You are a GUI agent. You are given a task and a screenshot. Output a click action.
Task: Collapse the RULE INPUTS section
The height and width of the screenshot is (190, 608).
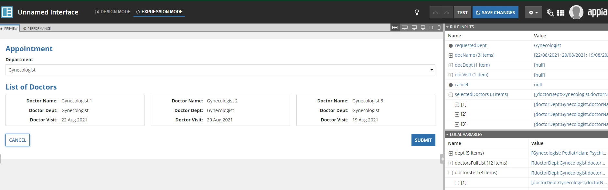click(x=447, y=27)
